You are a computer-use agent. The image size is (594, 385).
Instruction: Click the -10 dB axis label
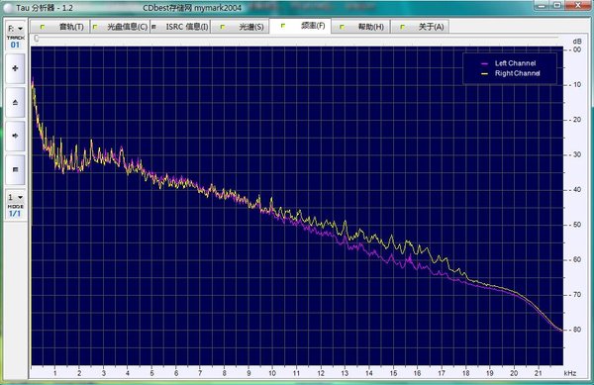coord(575,85)
